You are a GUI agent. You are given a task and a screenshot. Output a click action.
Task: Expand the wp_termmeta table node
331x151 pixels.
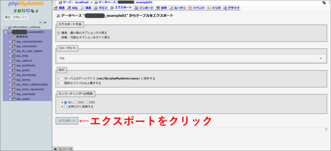(10, 75)
